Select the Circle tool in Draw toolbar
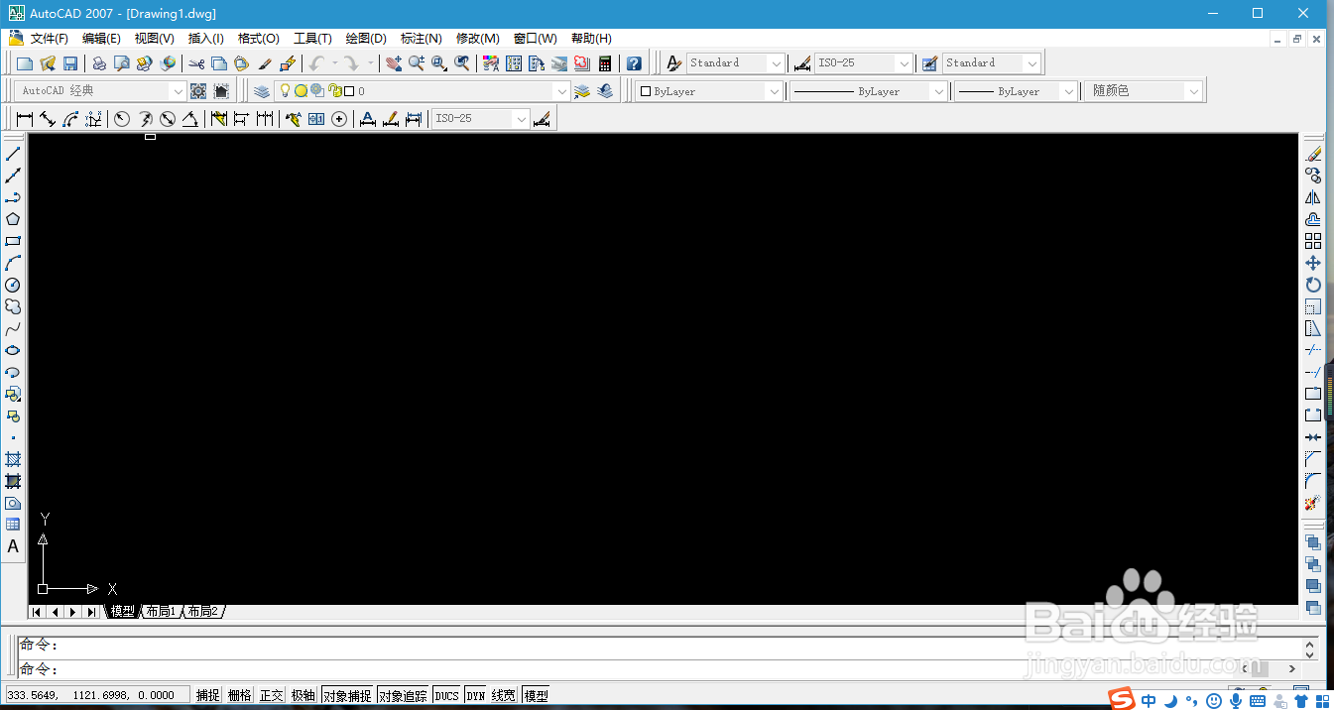The image size is (1334, 710). pyautogui.click(x=13, y=285)
